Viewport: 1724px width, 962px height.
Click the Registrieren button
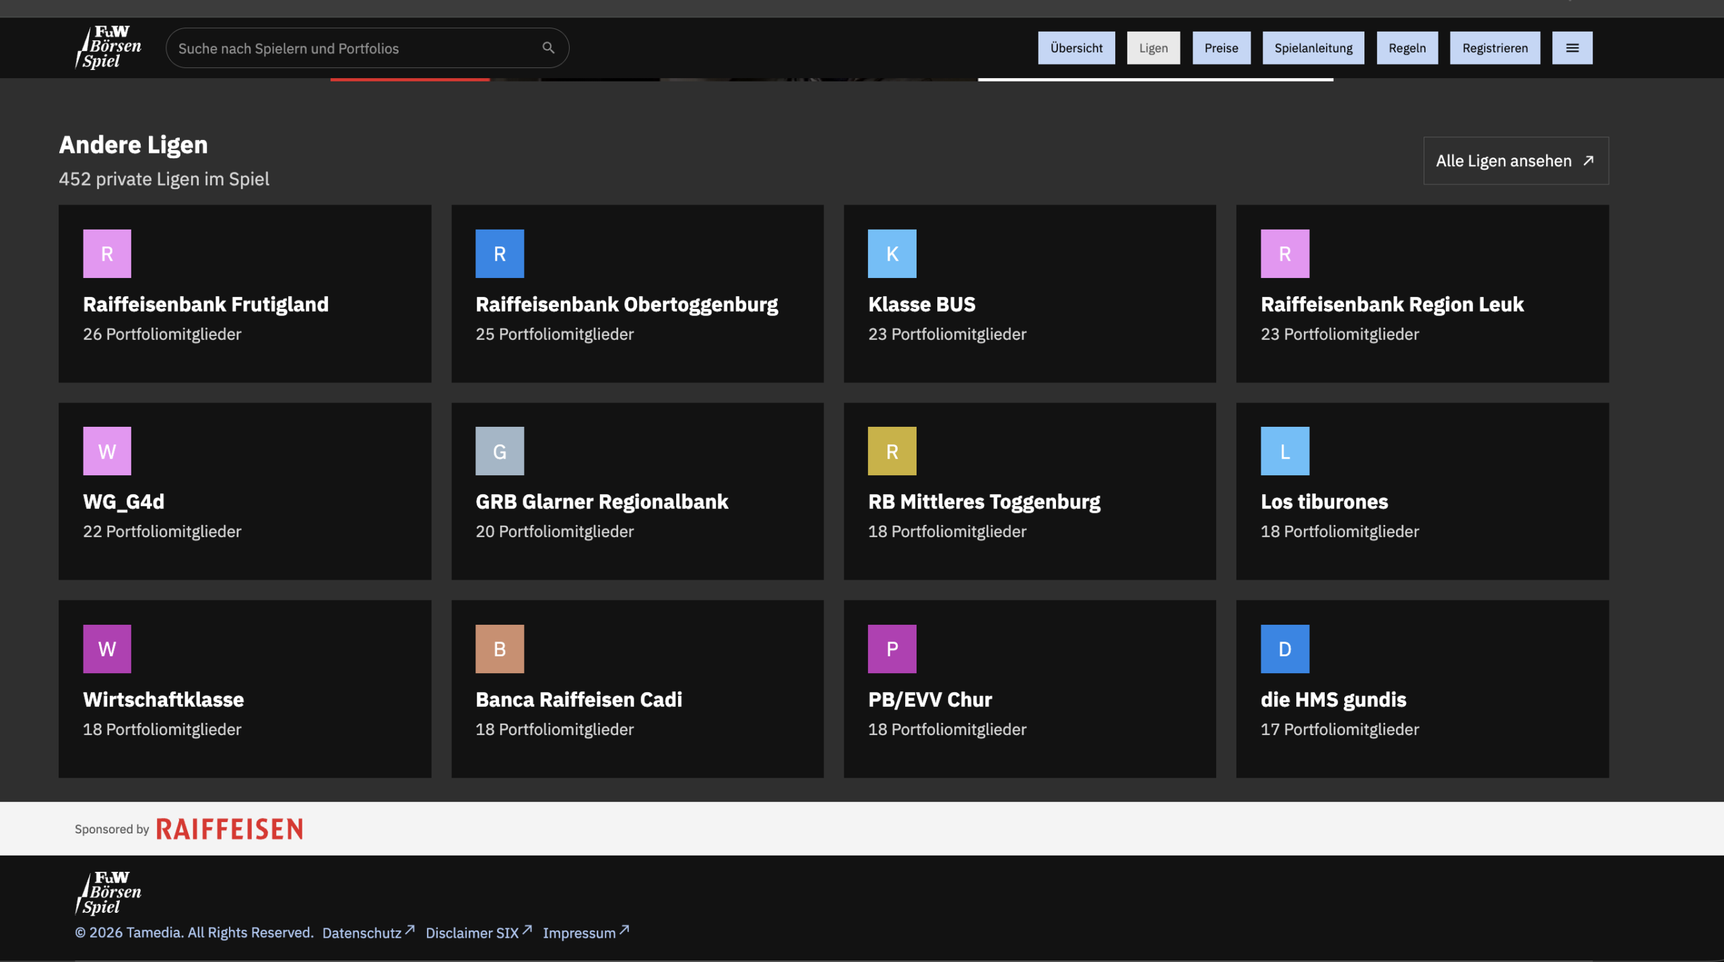[x=1495, y=48]
